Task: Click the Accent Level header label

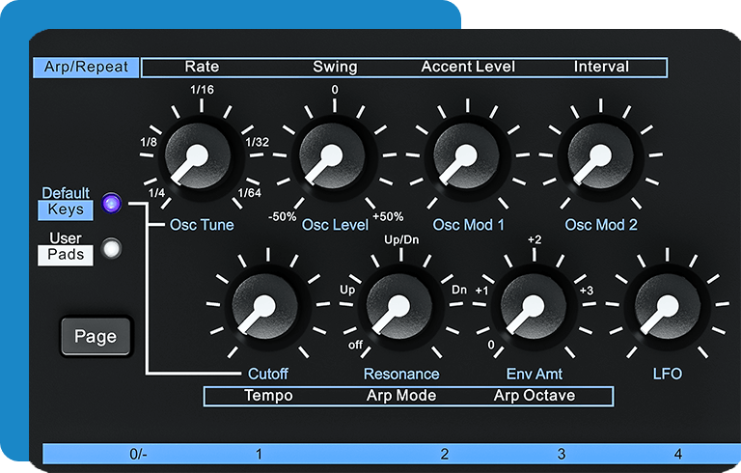Action: (468, 67)
